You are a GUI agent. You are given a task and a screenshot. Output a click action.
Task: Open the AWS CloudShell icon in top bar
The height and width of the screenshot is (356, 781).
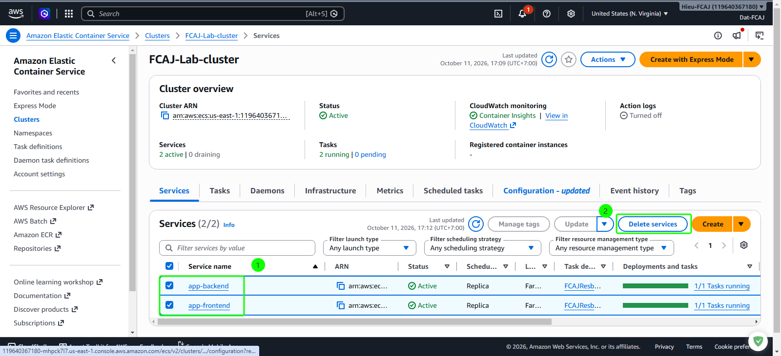[498, 14]
